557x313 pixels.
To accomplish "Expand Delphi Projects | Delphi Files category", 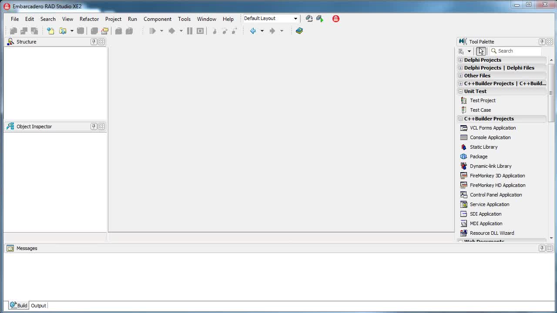I will click(x=460, y=68).
